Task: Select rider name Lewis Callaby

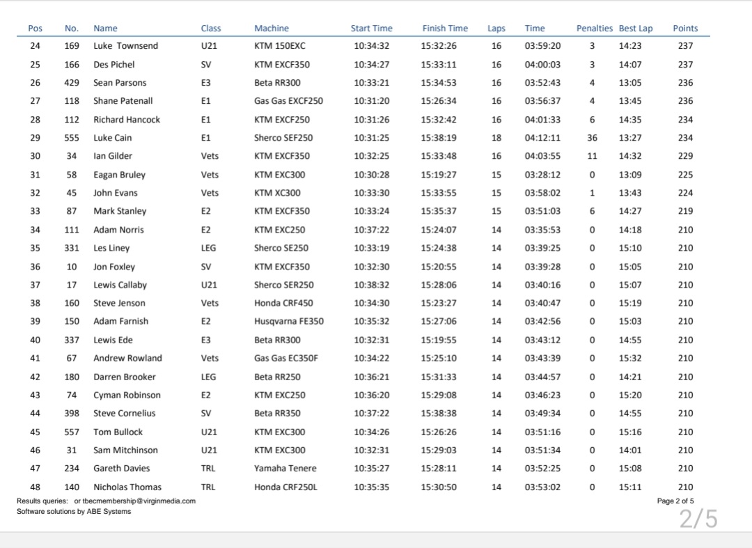Action: point(120,285)
